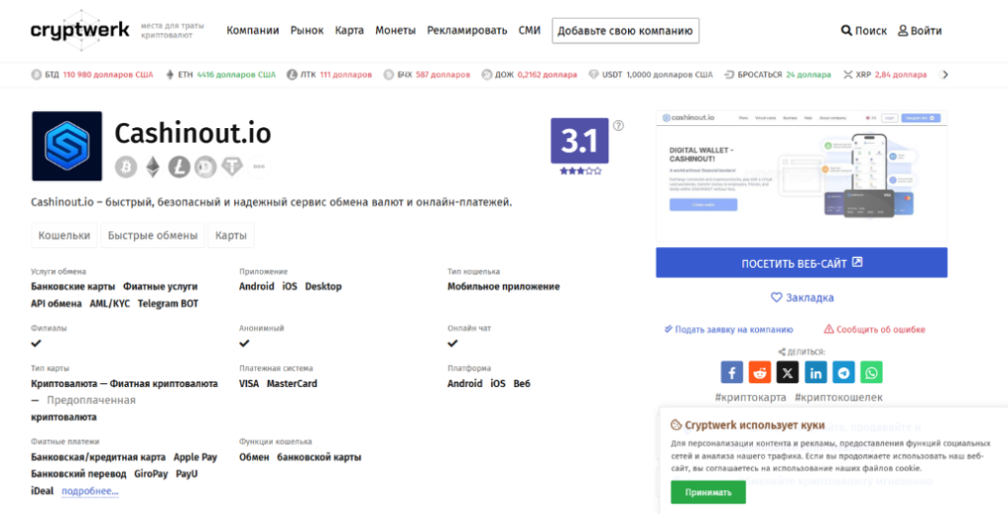Share on Facebook
The width and height of the screenshot is (1008, 514).
(x=731, y=372)
